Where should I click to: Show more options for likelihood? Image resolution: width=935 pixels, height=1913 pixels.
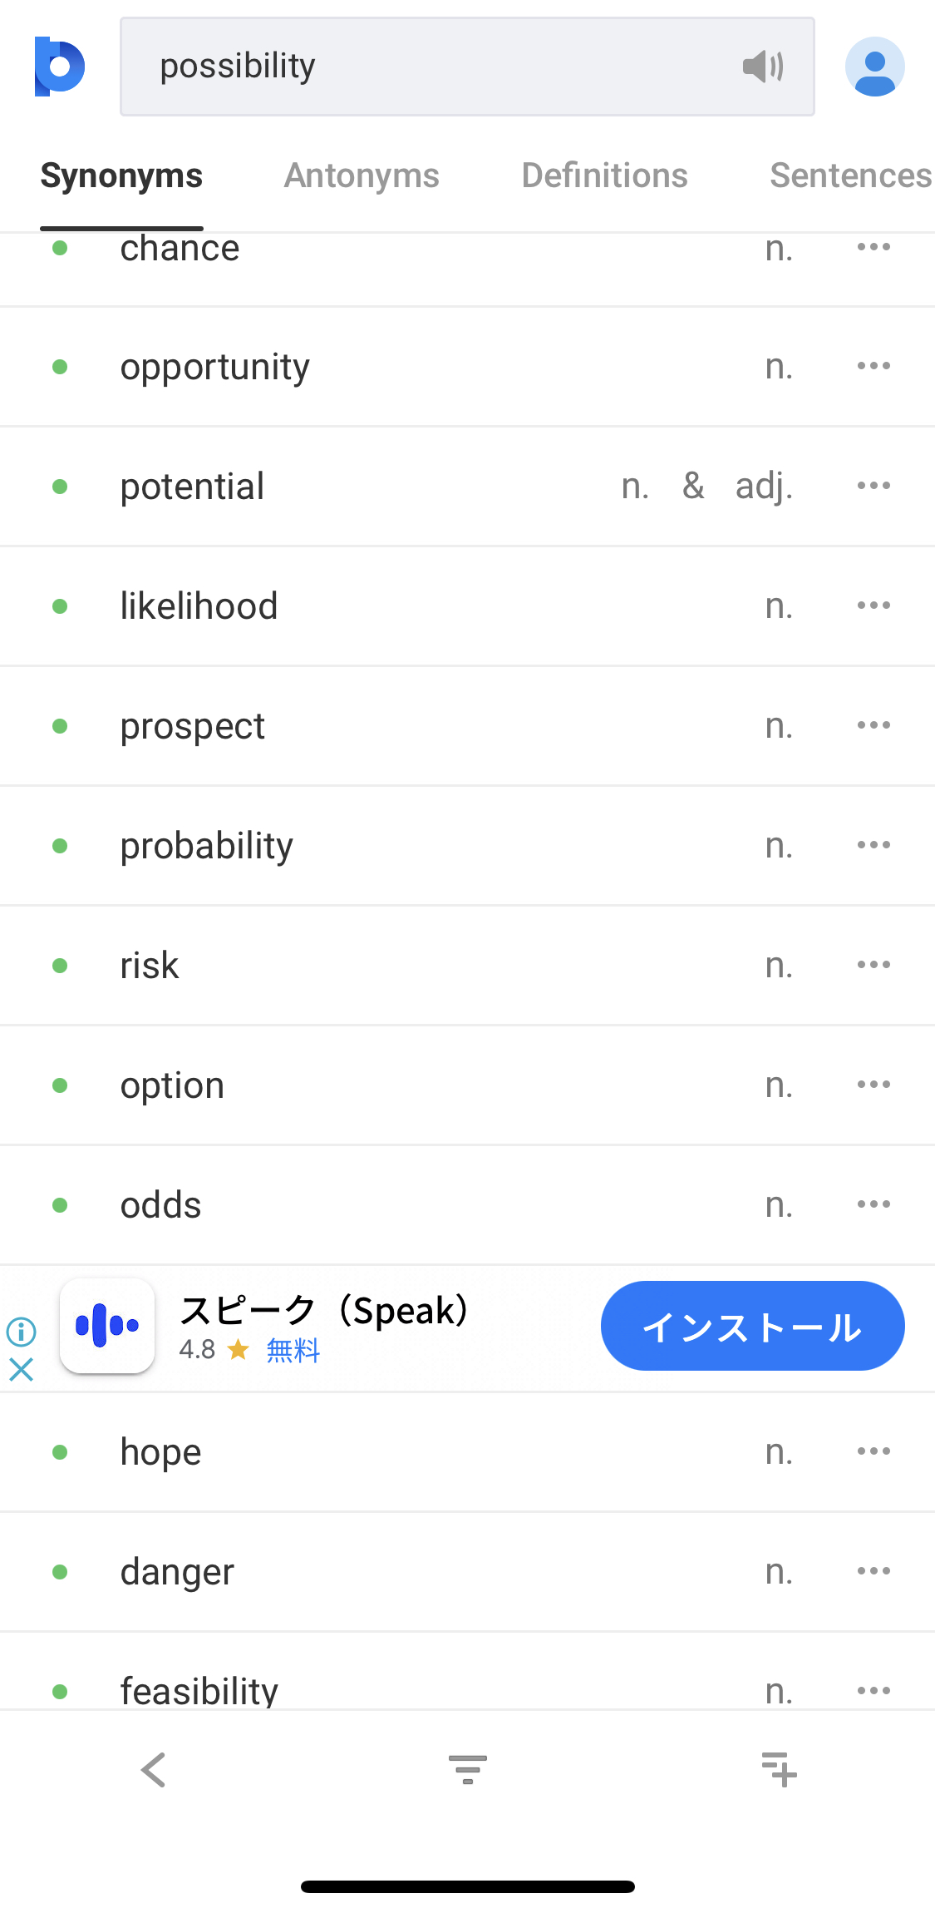click(873, 606)
